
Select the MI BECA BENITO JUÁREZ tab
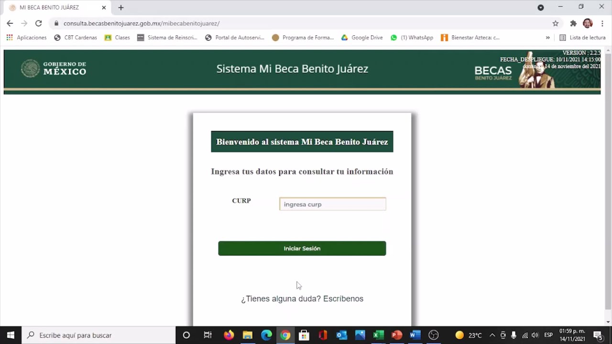click(53, 8)
